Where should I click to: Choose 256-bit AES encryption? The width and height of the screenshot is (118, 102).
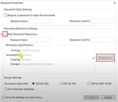click(61, 83)
